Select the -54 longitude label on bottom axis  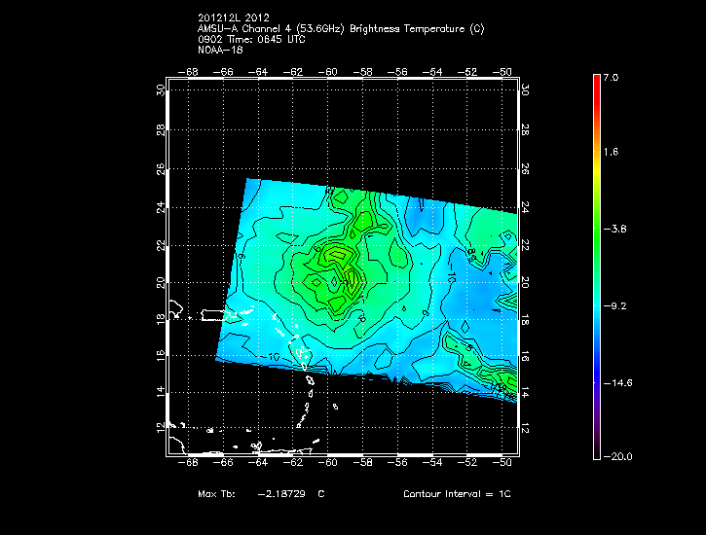432,462
